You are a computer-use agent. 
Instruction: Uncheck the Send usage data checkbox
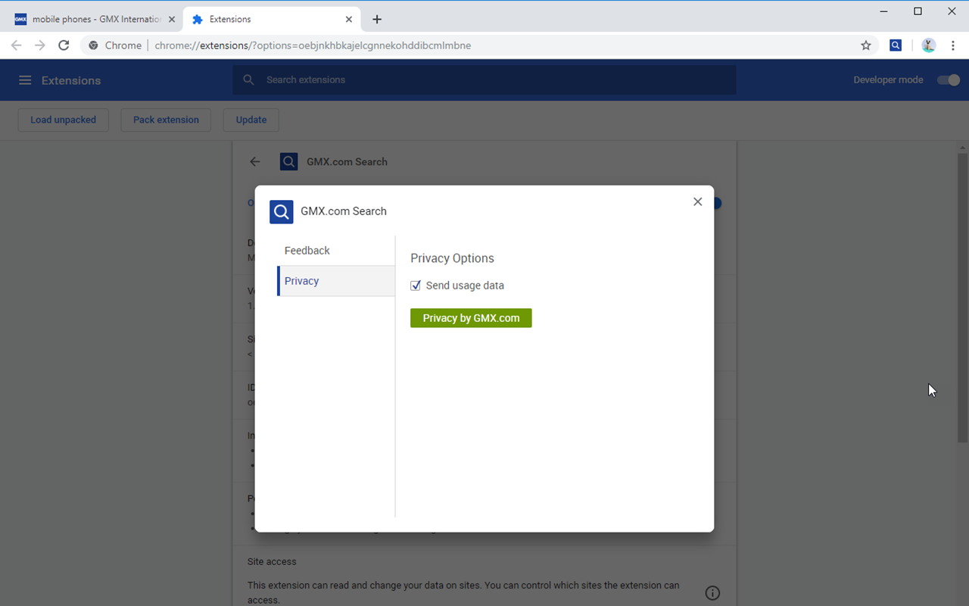click(416, 286)
